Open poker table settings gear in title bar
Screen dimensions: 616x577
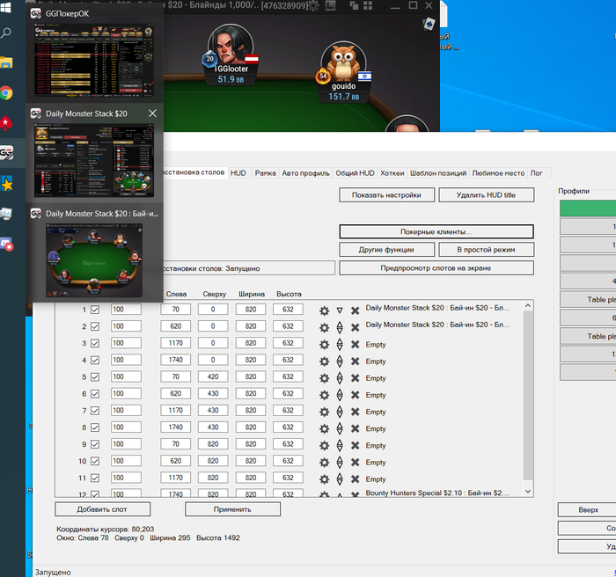pos(313,5)
